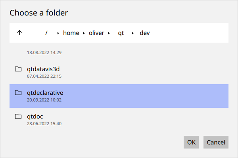Choose the qtdoc folder entry
The width and height of the screenshot is (238, 158).
click(35, 117)
